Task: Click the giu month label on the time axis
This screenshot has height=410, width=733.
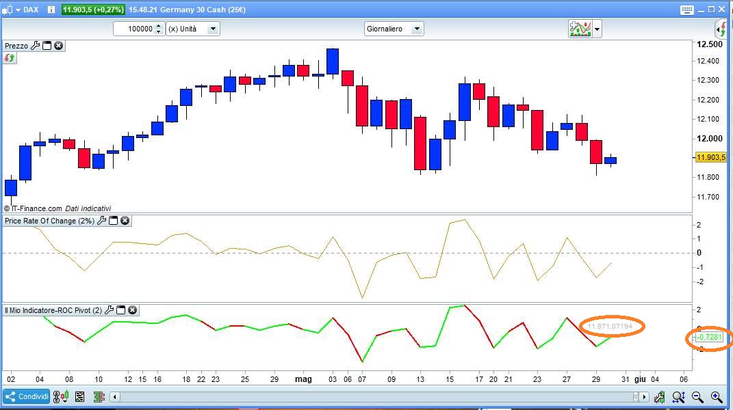Action: 640,379
